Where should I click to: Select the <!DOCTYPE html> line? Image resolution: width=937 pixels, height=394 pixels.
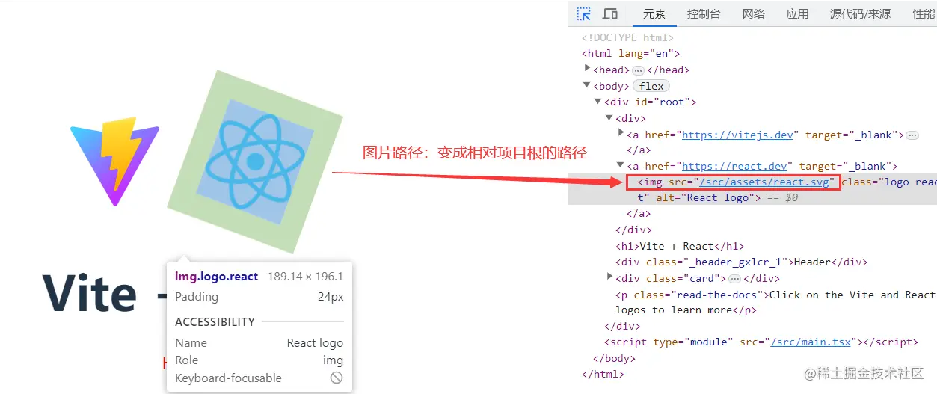coord(628,37)
